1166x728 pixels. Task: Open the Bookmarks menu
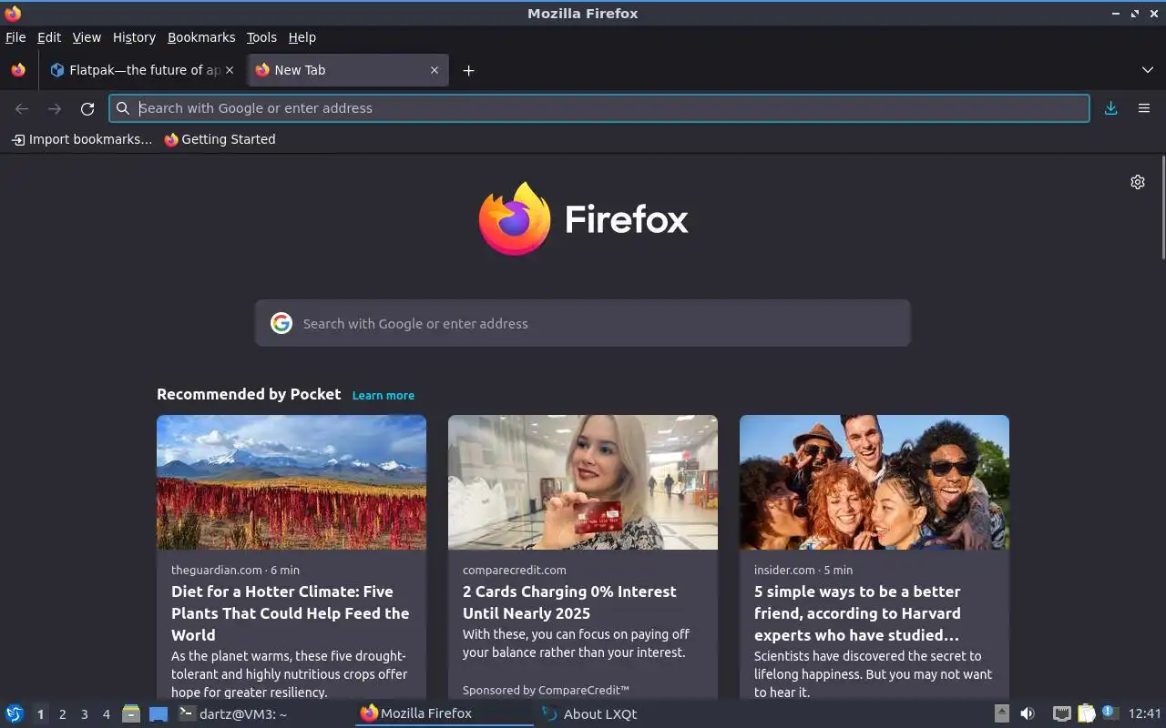(x=201, y=37)
